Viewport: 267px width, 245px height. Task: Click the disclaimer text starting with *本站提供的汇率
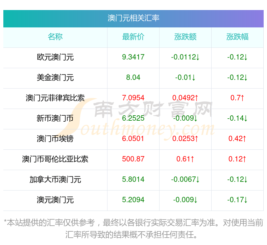133,229
